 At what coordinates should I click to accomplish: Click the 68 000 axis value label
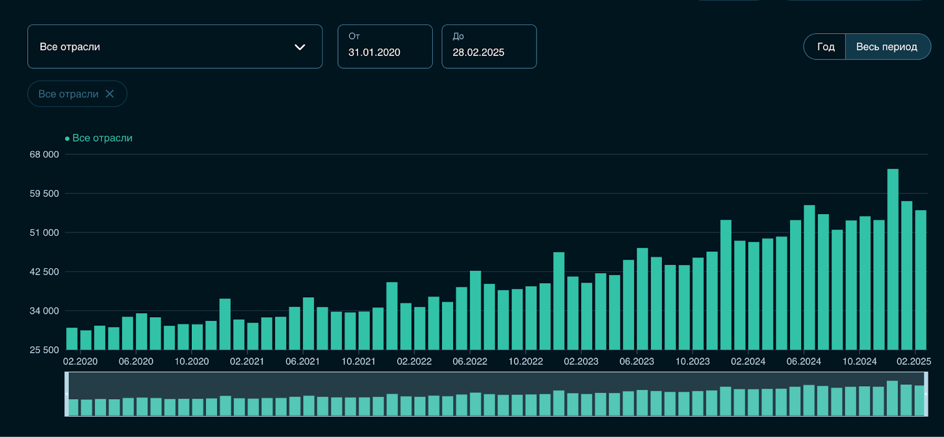pos(44,155)
